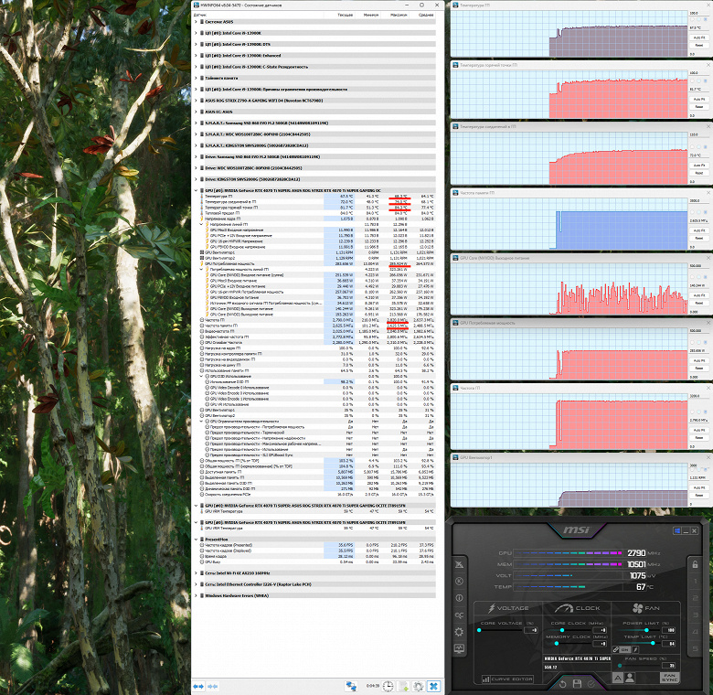The height and width of the screenshot is (695, 713).
Task: Open MSI Afterburner settings gear
Action: (459, 632)
